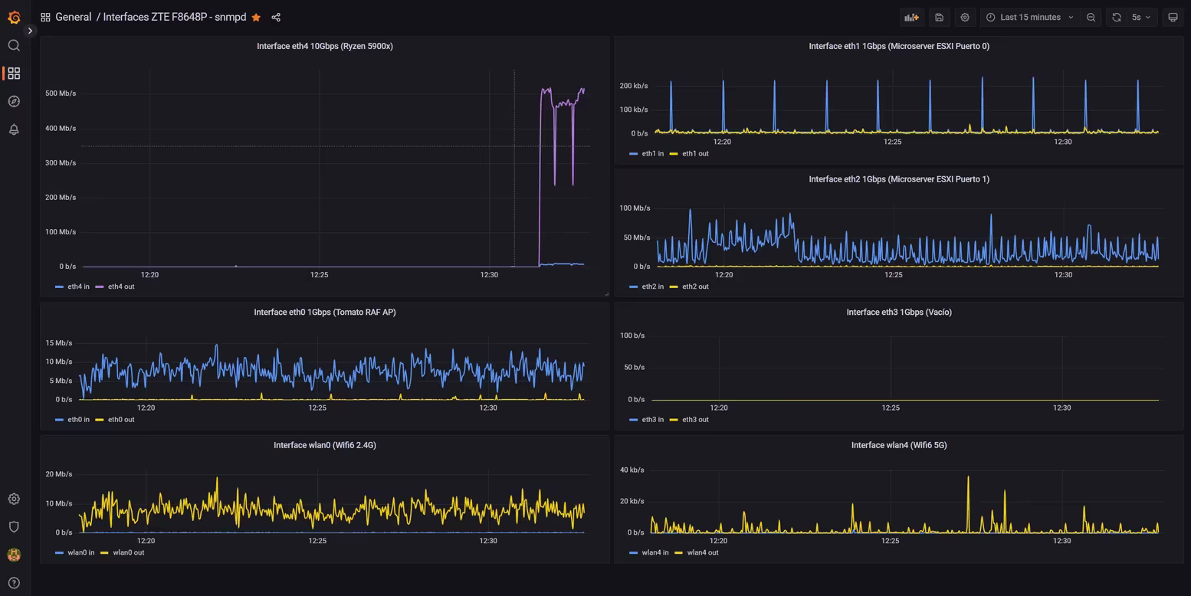
Task: Open the Interface wlan0 (Wifi6 2.4G) title menu
Action: coord(325,445)
